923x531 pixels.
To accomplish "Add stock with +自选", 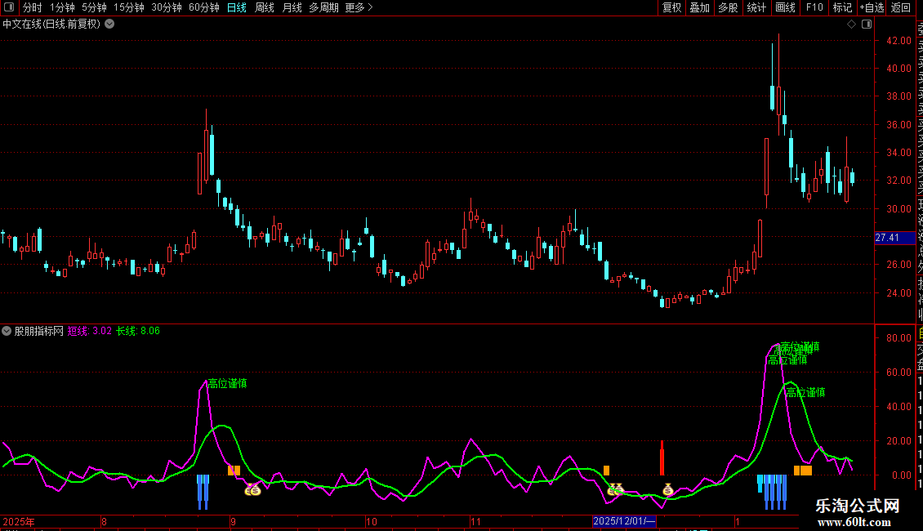I will [x=872, y=7].
